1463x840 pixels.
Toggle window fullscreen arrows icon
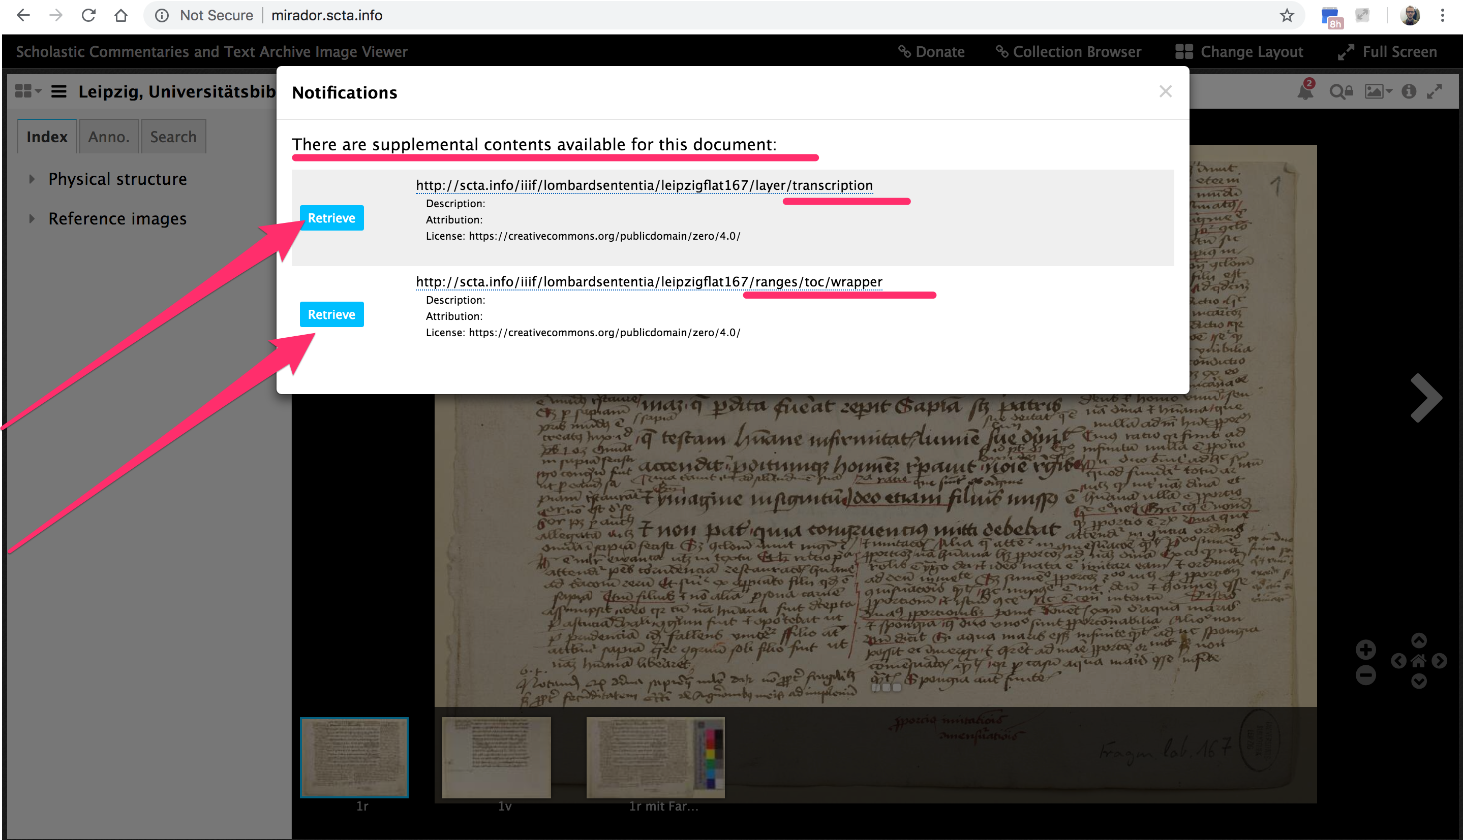pos(1435,91)
